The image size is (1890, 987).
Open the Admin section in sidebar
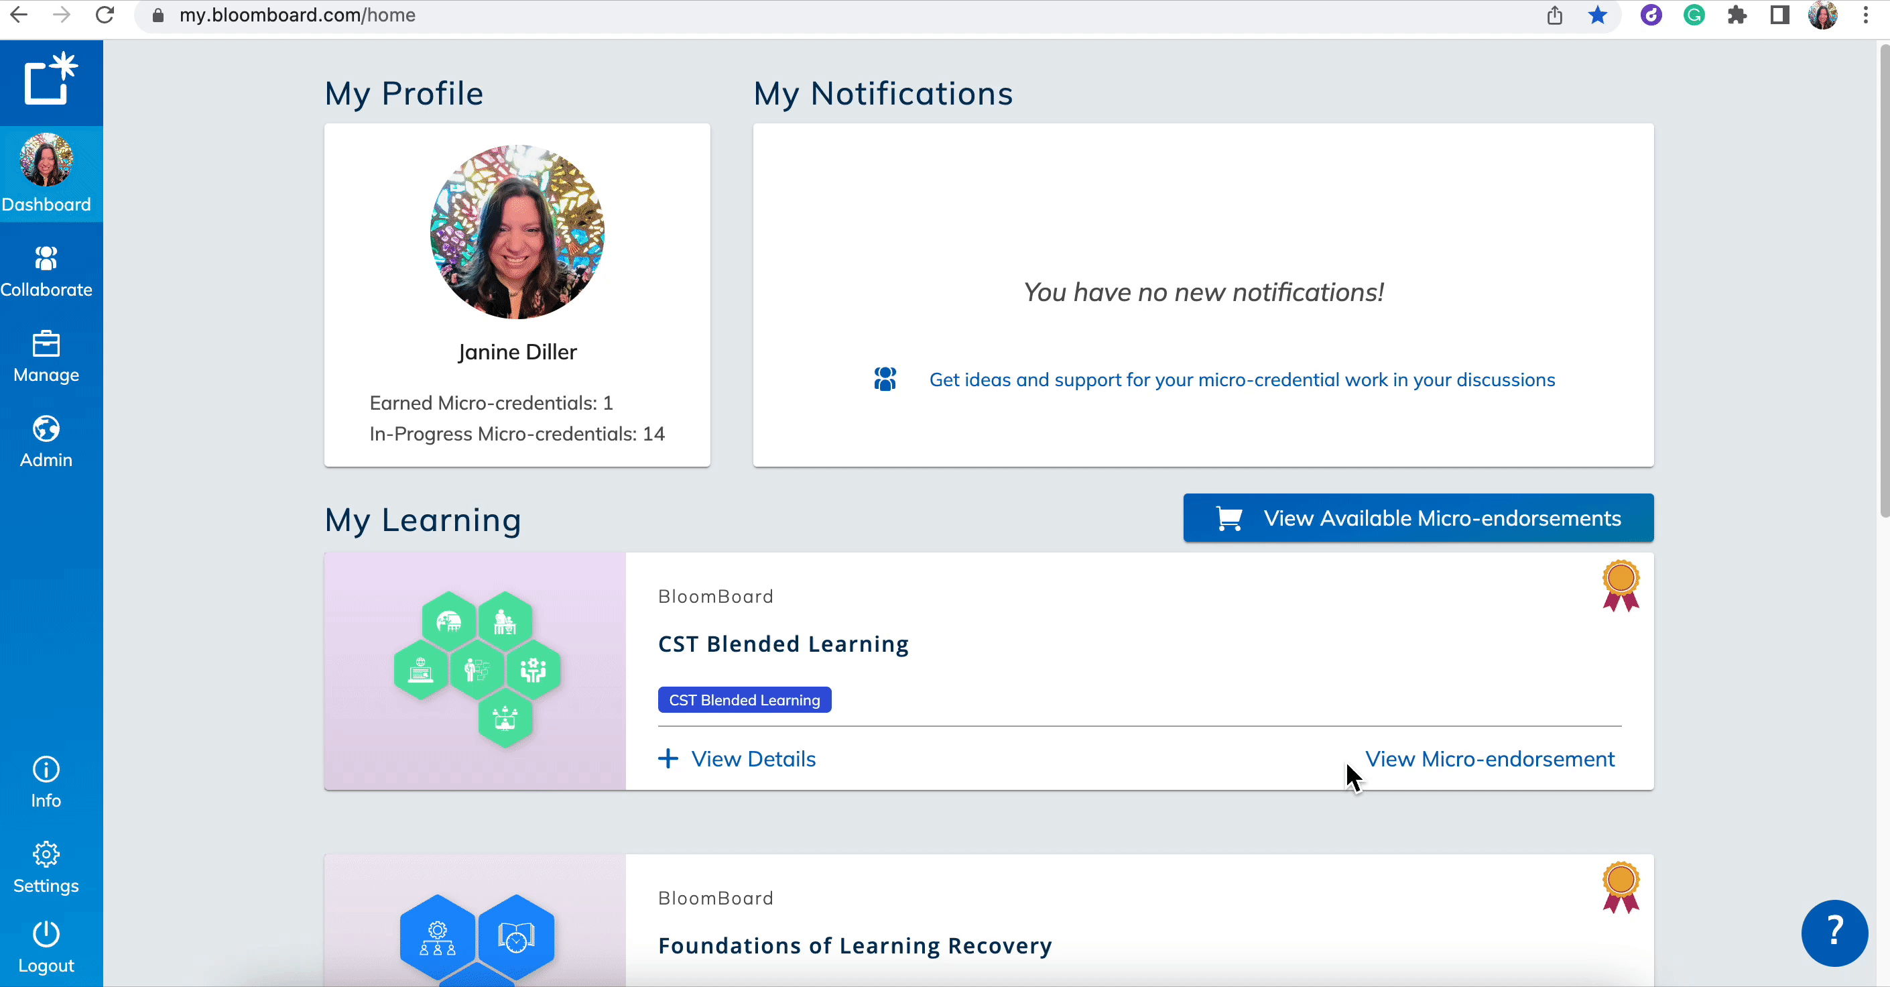pos(46,442)
